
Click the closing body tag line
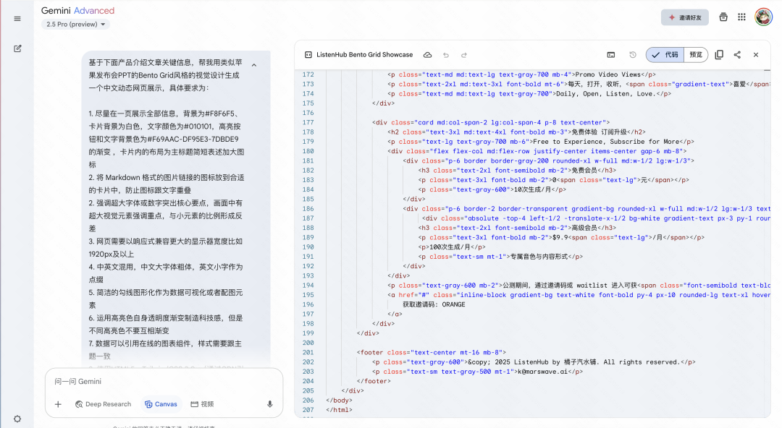[x=339, y=401]
